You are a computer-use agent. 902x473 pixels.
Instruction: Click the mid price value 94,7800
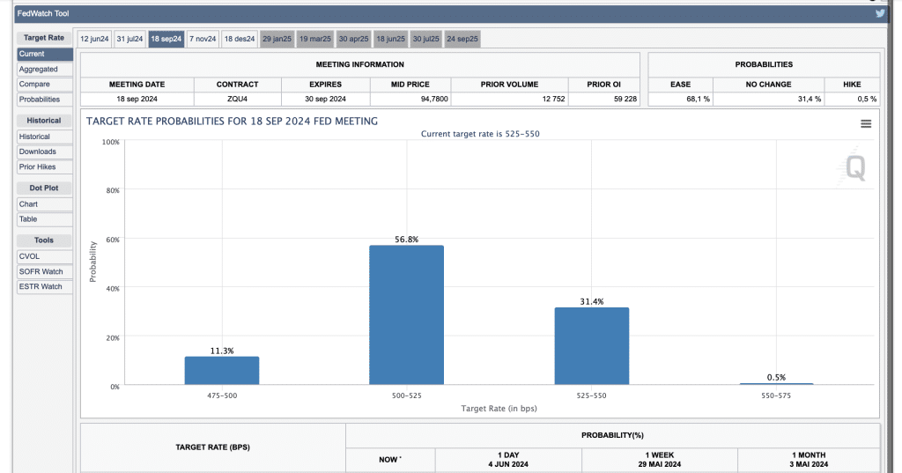410,99
